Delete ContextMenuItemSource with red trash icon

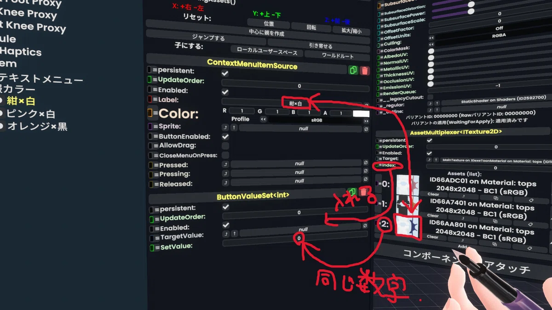coord(364,70)
